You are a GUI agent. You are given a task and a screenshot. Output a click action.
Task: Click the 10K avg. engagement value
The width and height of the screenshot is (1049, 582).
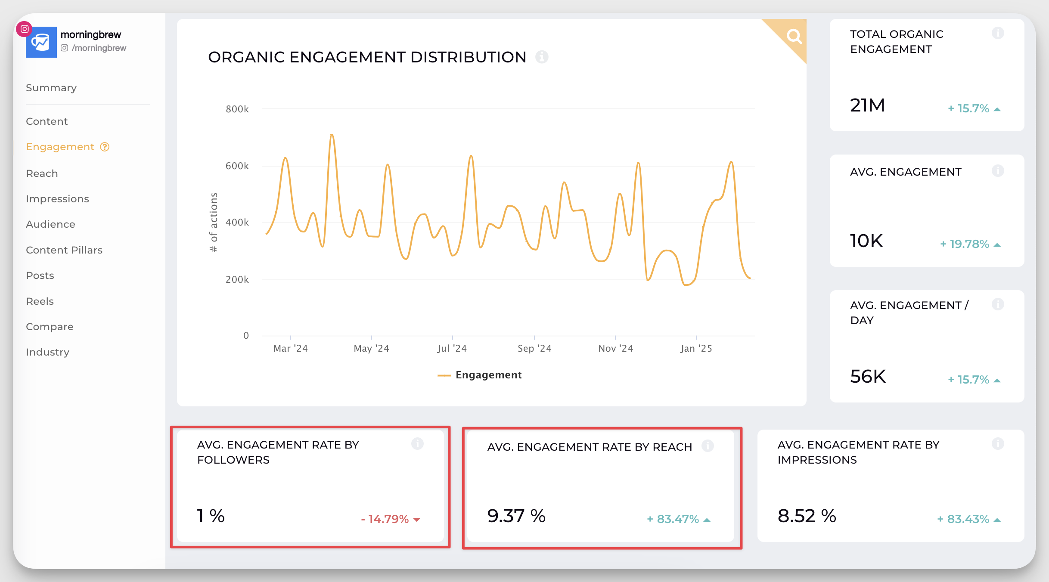pos(866,241)
